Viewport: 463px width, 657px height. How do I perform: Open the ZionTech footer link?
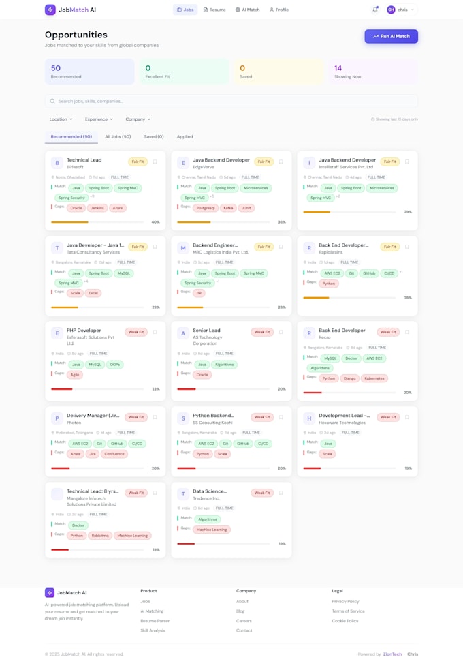click(x=392, y=654)
